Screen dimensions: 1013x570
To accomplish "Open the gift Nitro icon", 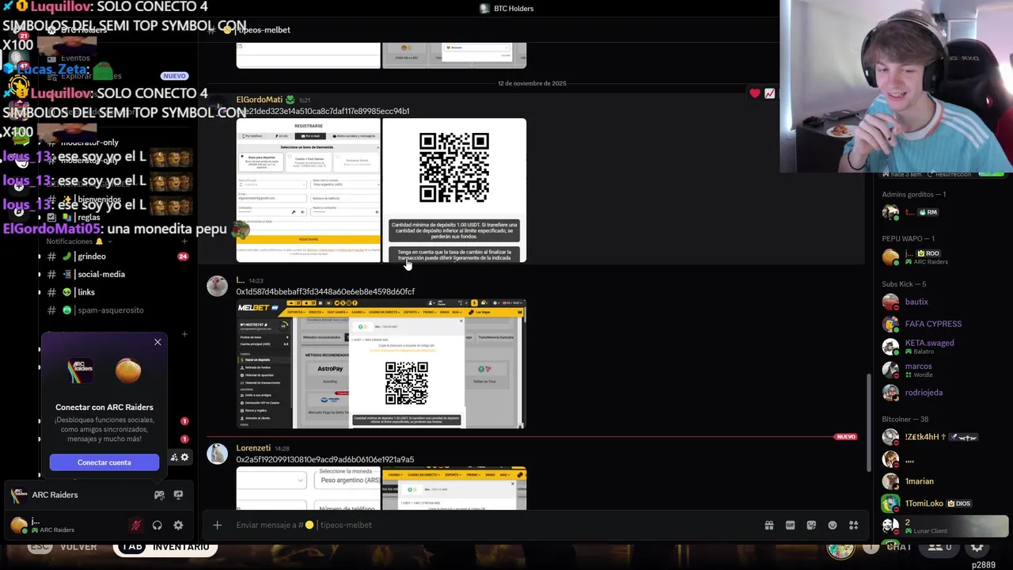I will pos(768,525).
